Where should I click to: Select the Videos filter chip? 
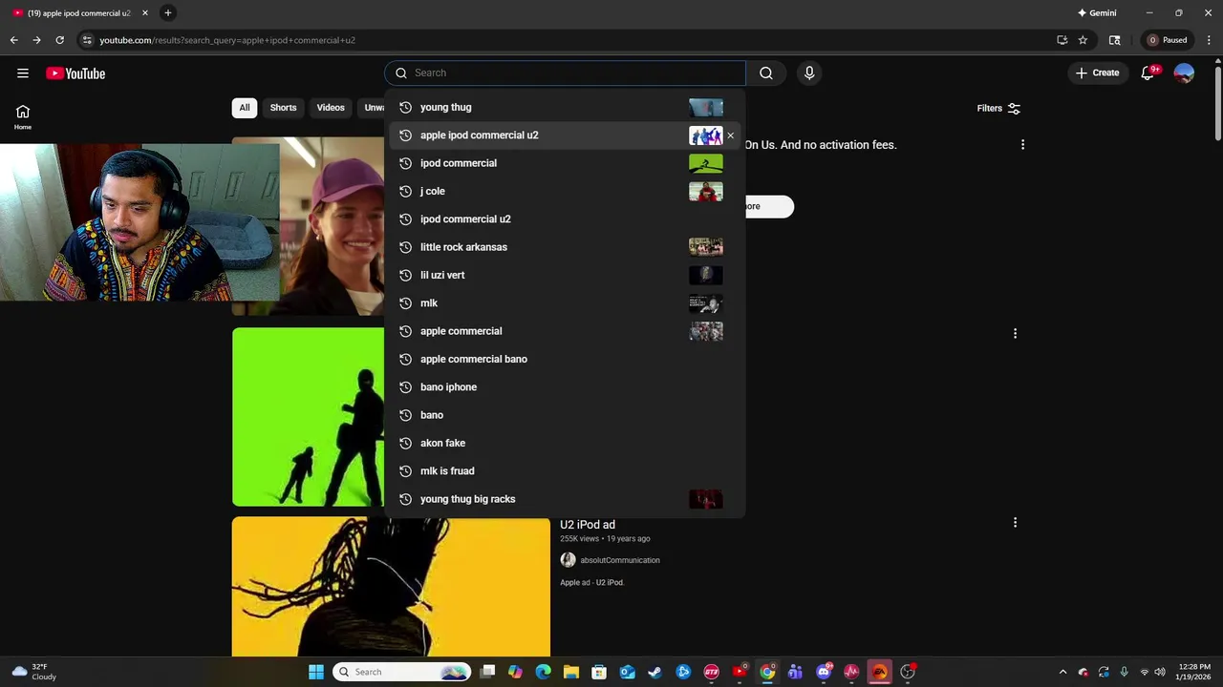(x=331, y=108)
